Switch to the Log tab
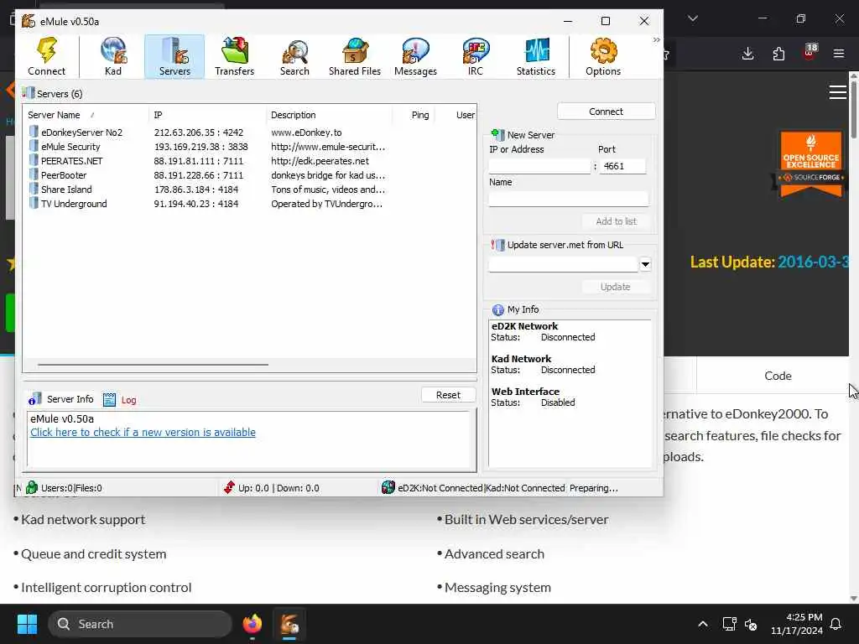Viewport: 859px width, 644px height. [119, 400]
